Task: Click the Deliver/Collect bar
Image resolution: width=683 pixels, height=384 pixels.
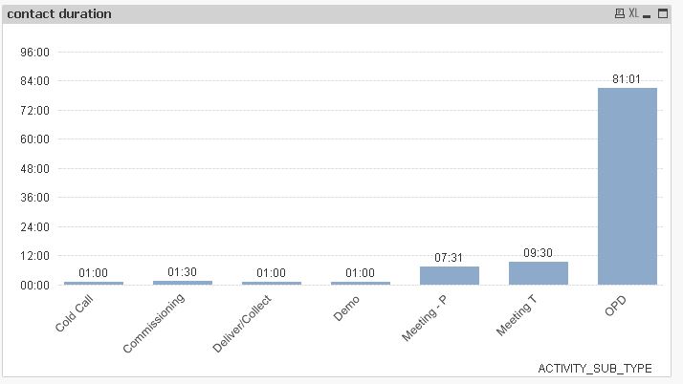Action: [271, 283]
